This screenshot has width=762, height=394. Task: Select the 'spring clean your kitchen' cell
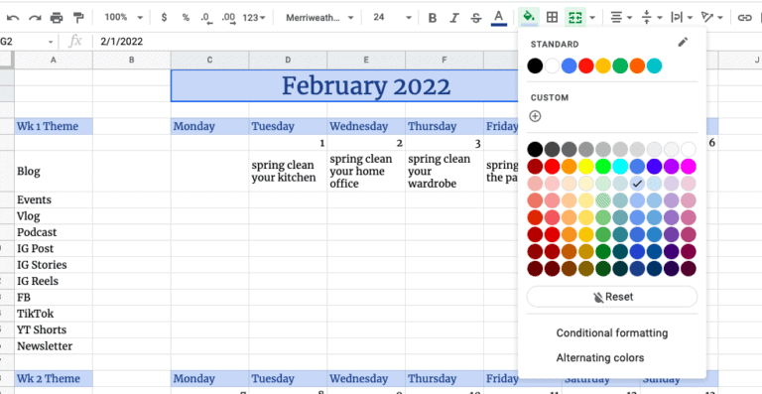pyautogui.click(x=288, y=171)
